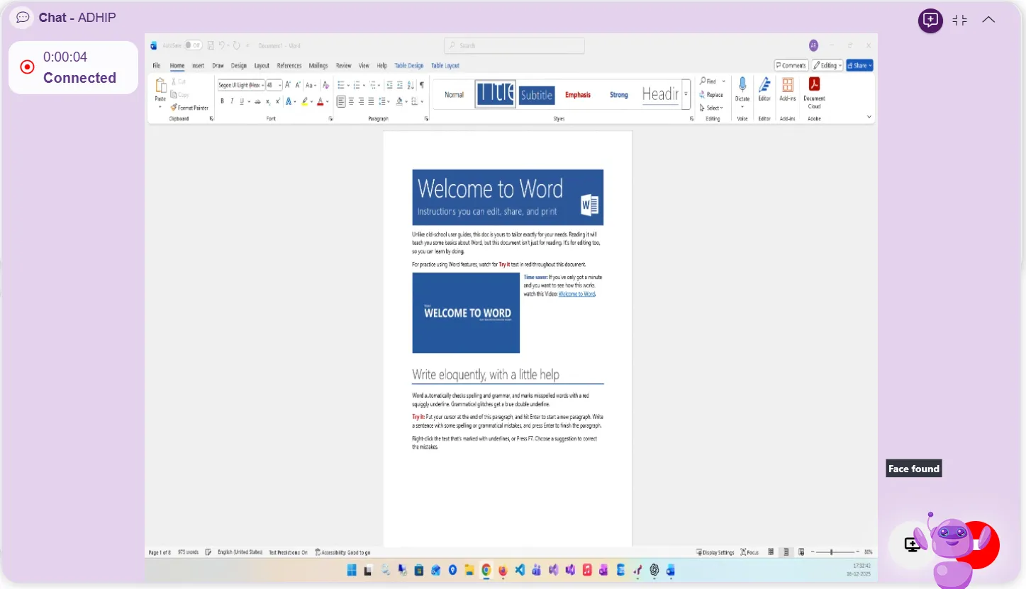Switch to Web Layout view in the status bar
1026x589 pixels.
point(801,552)
